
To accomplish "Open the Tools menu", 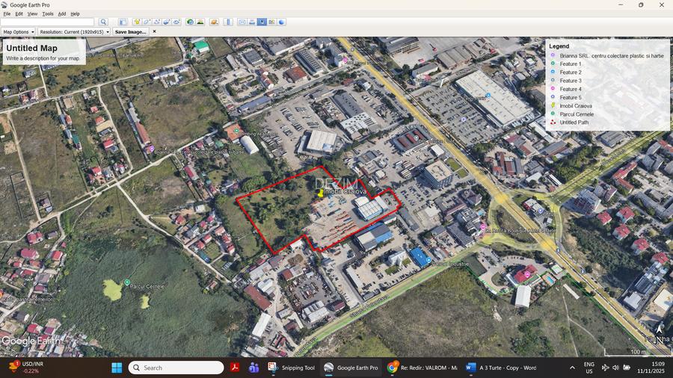I will pyautogui.click(x=47, y=13).
